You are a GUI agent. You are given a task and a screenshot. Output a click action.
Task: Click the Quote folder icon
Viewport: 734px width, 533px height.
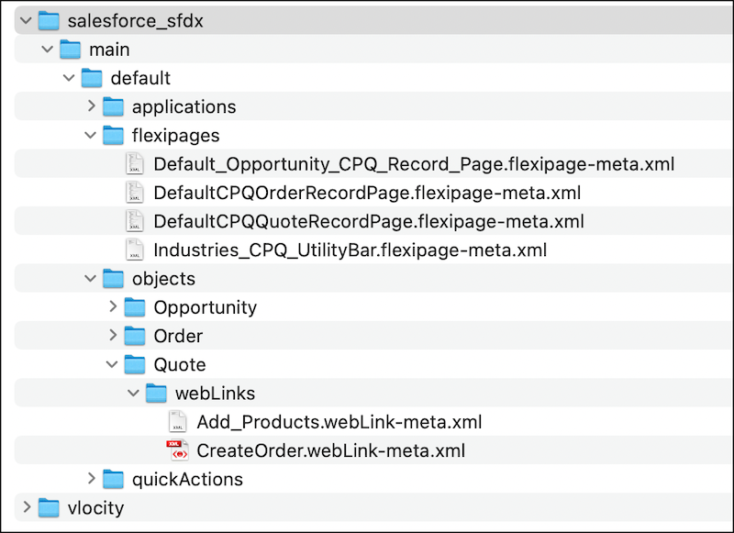coord(135,364)
